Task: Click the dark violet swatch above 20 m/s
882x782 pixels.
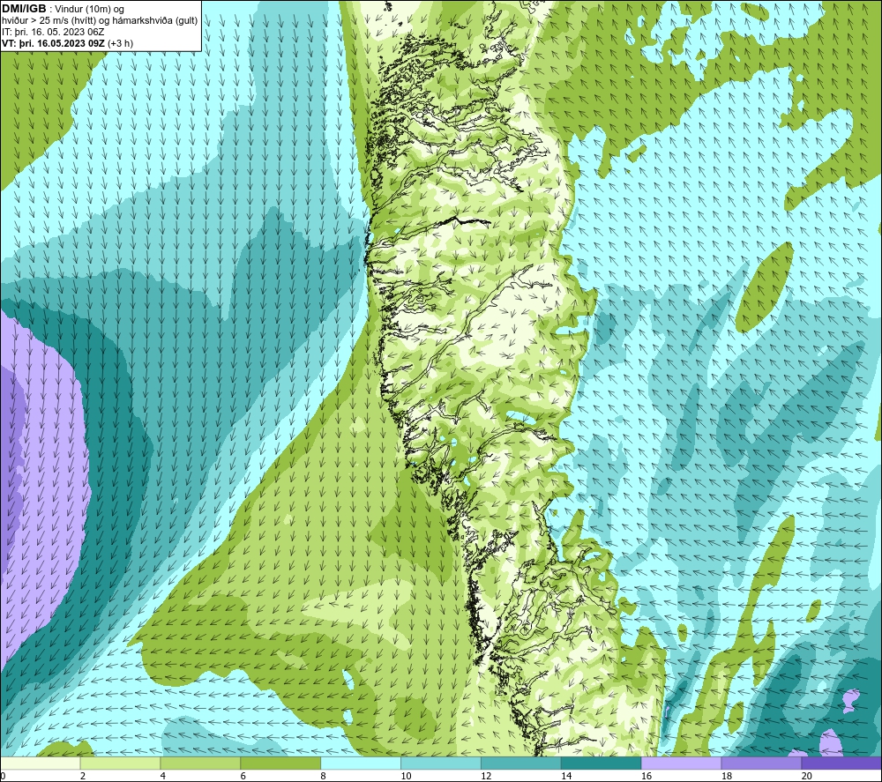Action: 841,763
